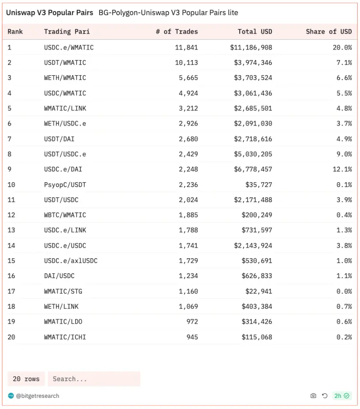Click the 2h freshness status badge
This screenshot has height=409, width=360.
(342, 396)
